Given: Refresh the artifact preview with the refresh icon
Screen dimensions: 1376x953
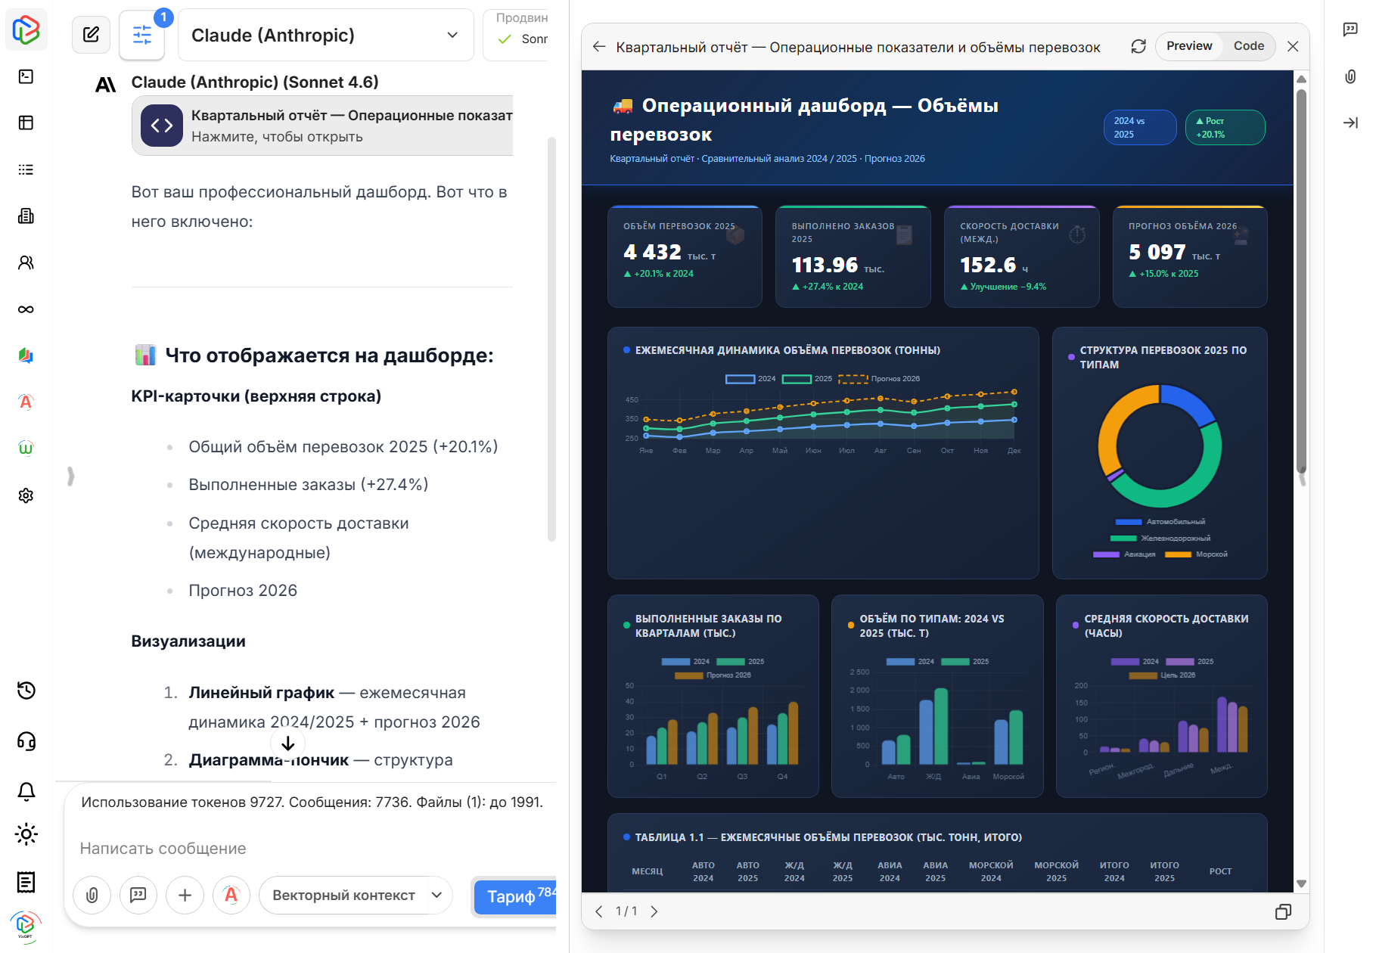Looking at the screenshot, I should point(1138,46).
